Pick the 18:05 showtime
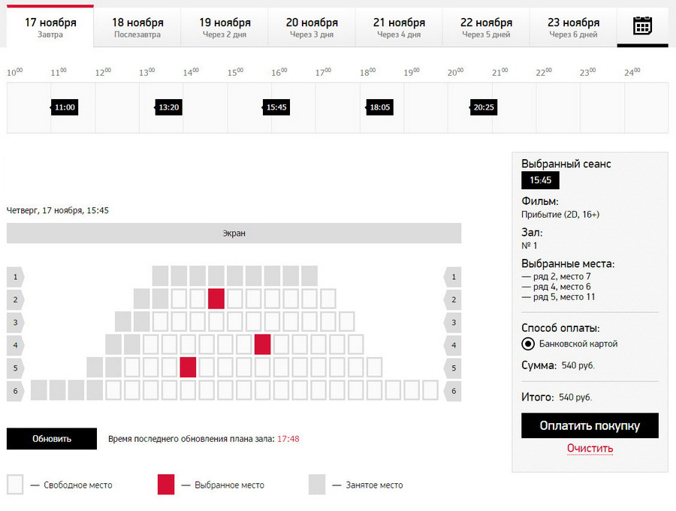Viewport: 676px width, 511px height. click(x=379, y=107)
